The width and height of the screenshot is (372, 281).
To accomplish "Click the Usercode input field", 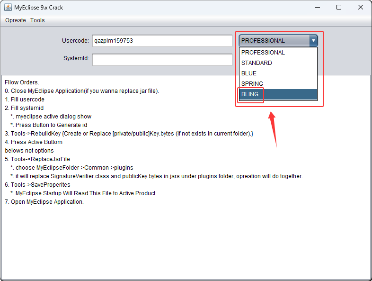I will coord(162,41).
